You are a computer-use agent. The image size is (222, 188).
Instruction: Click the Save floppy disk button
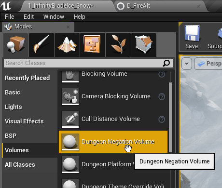[192, 37]
